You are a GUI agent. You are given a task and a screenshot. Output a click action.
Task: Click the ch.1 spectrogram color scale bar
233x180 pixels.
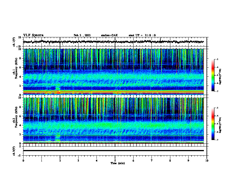point(213,75)
